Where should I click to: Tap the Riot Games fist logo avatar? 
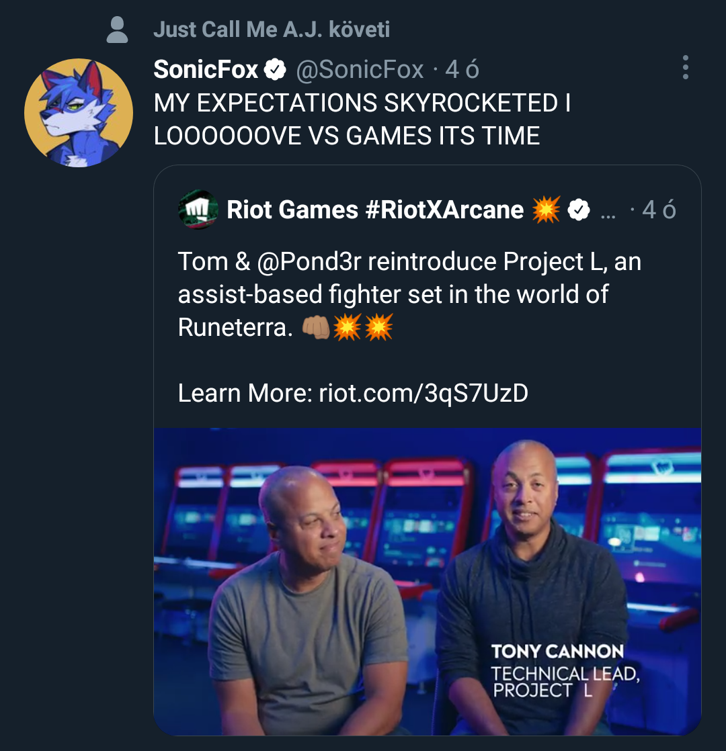tap(198, 210)
